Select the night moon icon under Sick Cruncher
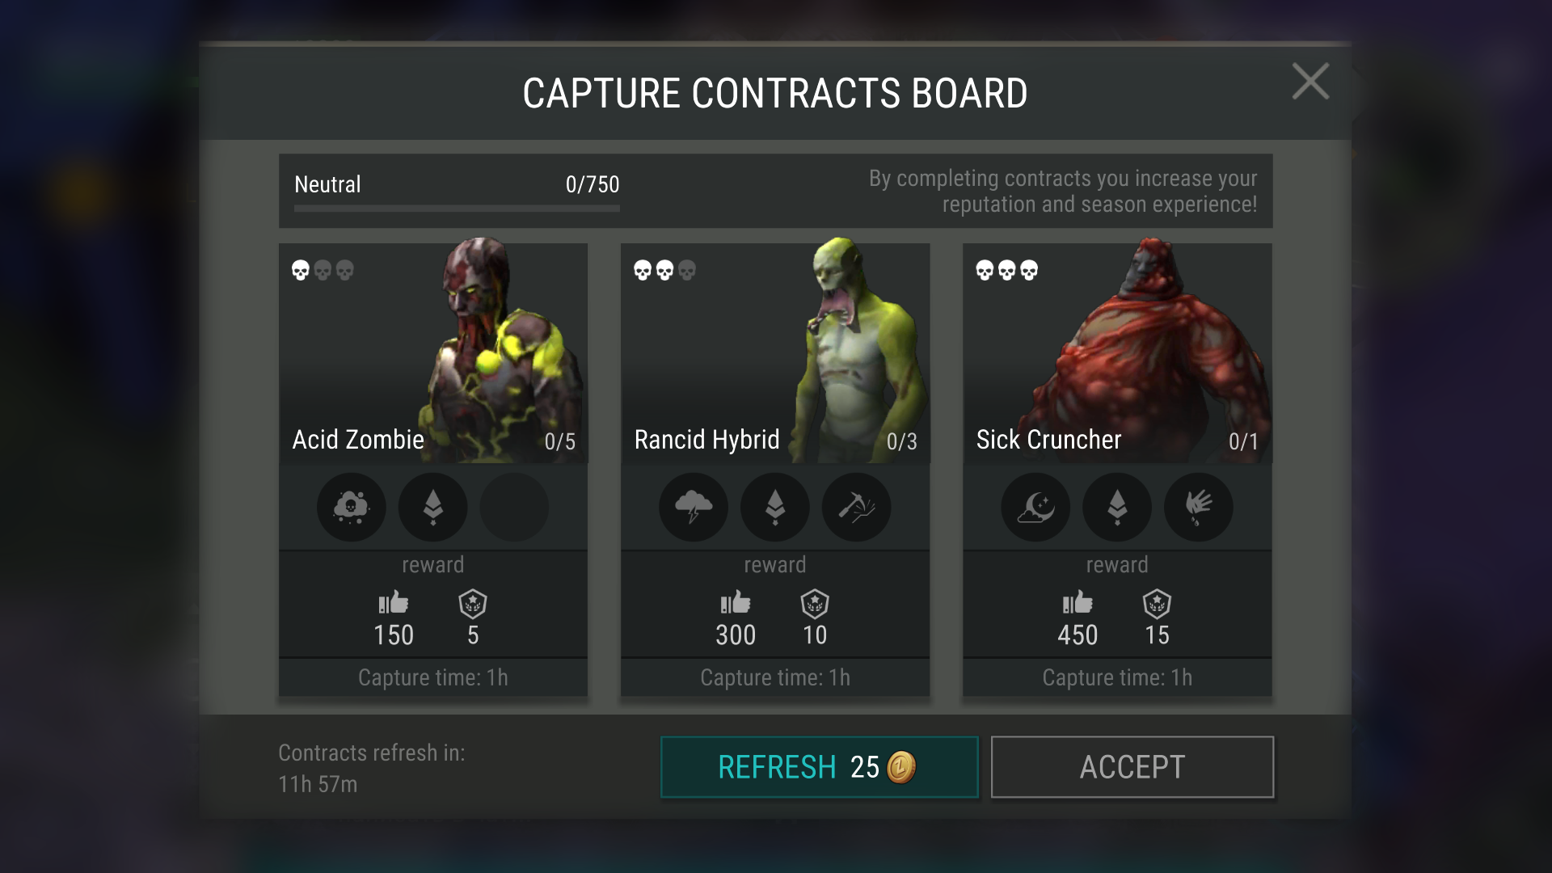Image resolution: width=1552 pixels, height=873 pixels. (1035, 508)
